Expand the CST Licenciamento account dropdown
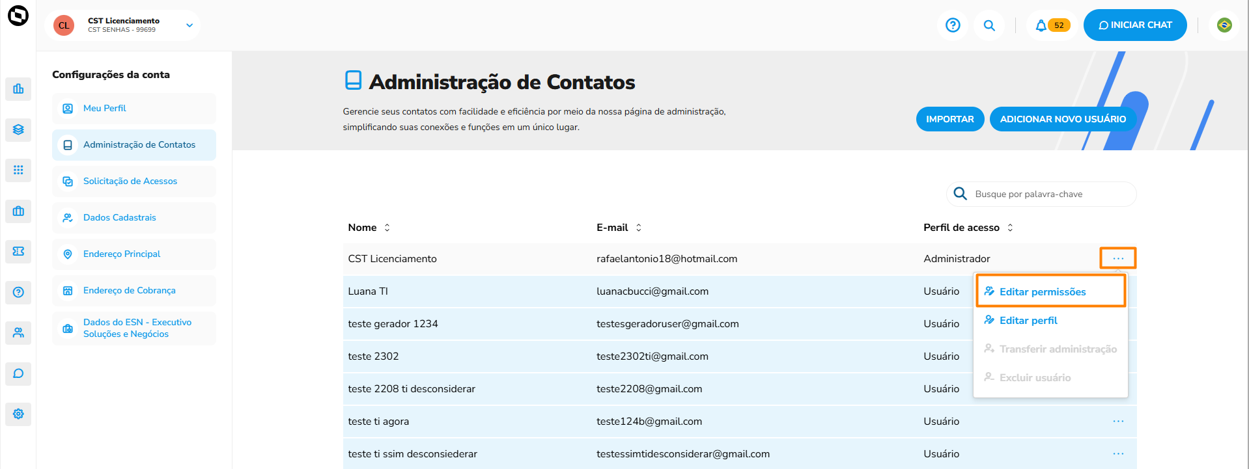 (x=189, y=25)
